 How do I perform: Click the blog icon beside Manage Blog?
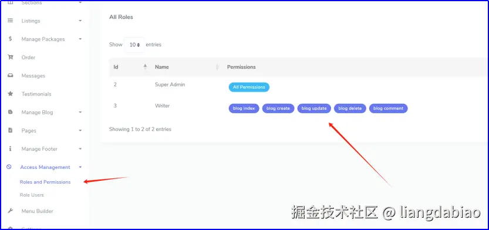pyautogui.click(x=11, y=112)
